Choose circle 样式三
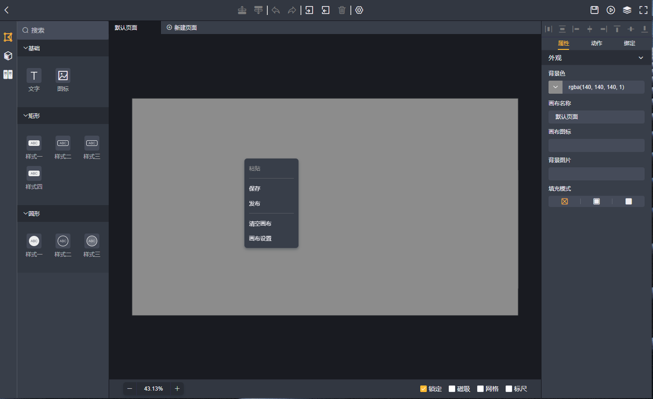The width and height of the screenshot is (653, 399). click(92, 245)
